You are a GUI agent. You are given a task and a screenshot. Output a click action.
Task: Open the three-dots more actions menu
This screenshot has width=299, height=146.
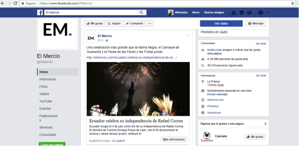pyautogui.click(x=150, y=24)
